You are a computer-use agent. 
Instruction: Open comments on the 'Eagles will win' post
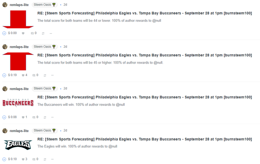coord(33,159)
